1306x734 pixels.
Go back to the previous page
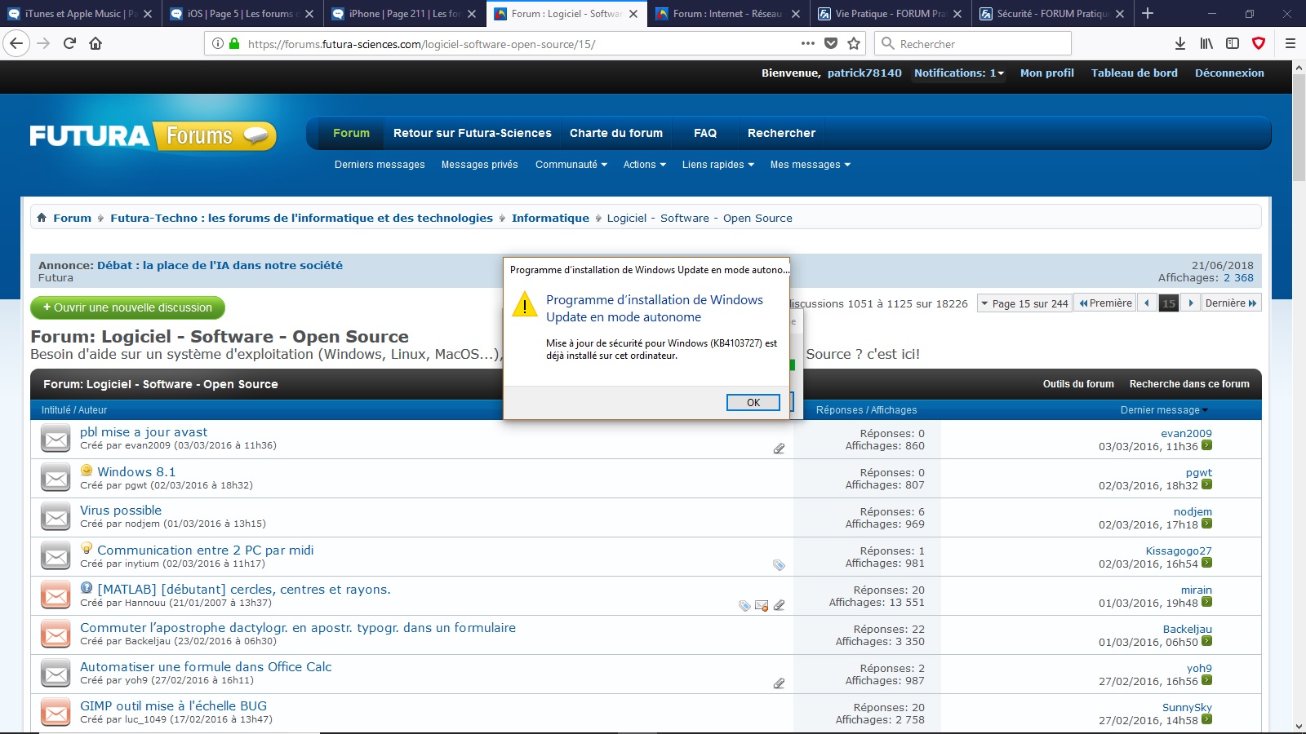click(x=17, y=43)
